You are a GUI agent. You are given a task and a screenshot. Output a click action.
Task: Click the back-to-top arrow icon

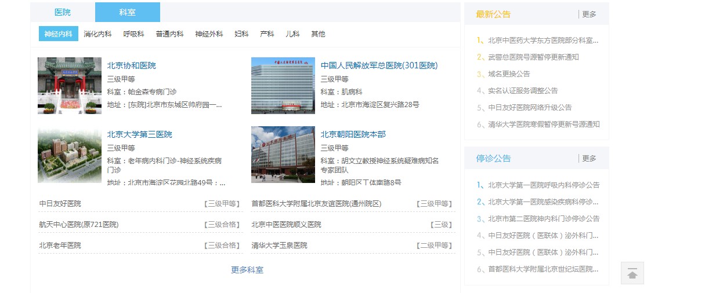click(632, 273)
